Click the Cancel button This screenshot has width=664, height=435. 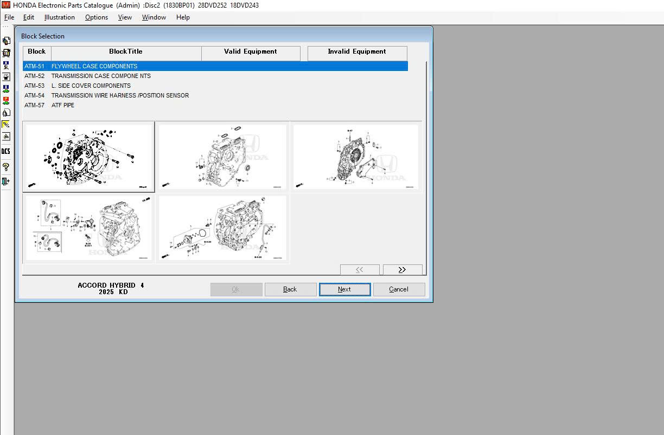click(399, 289)
